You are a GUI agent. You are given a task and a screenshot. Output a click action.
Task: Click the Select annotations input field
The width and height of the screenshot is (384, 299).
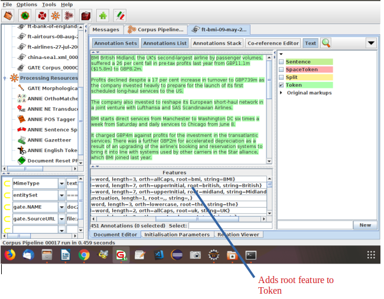[230, 226]
